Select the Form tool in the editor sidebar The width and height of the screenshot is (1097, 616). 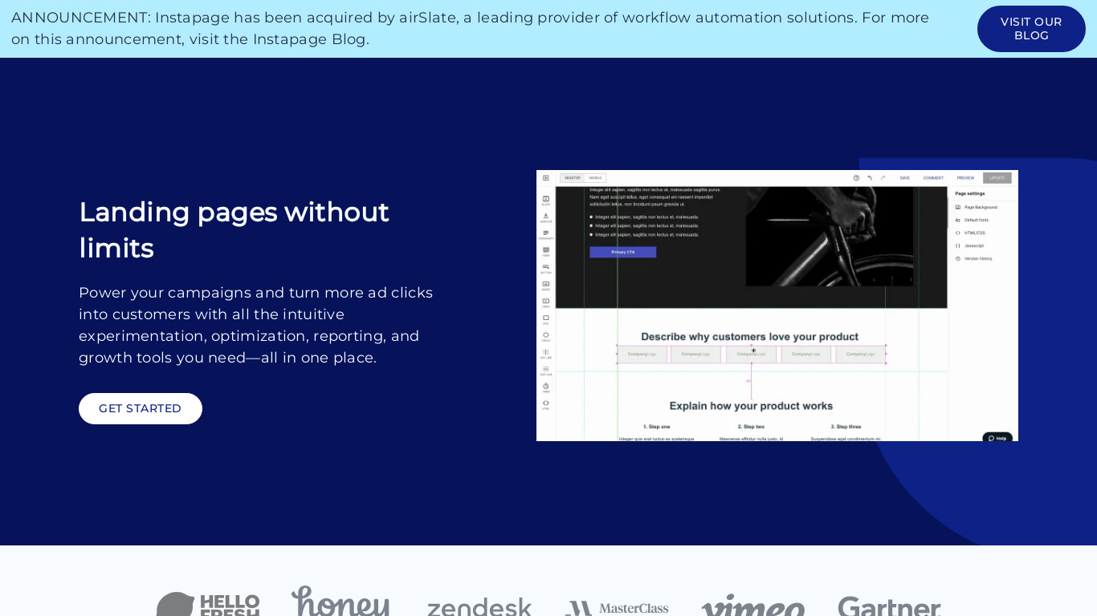coord(546,251)
